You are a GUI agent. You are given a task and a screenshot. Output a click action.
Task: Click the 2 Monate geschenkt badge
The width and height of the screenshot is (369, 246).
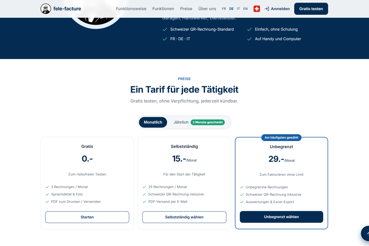[208, 122]
